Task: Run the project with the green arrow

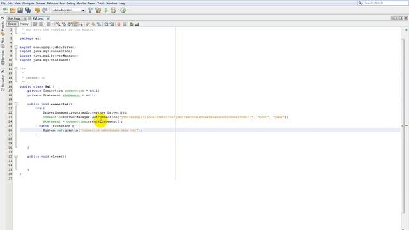Action: pyautogui.click(x=106, y=10)
